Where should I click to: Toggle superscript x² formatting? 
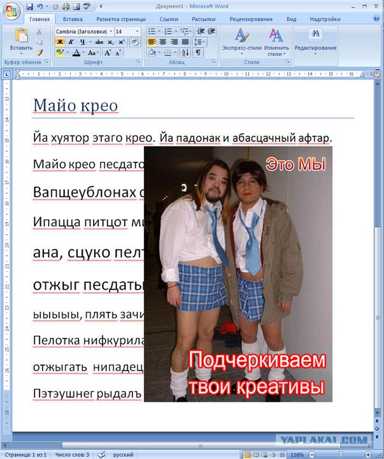tap(121, 42)
